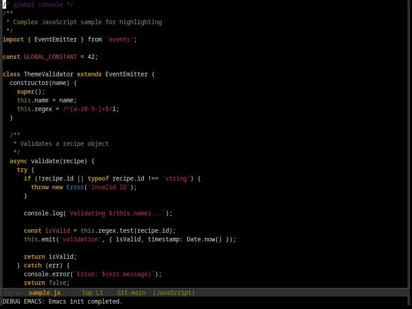The width and height of the screenshot is (412, 309).
Task: Click 'Date.now()' call
Action: pos(204,239)
